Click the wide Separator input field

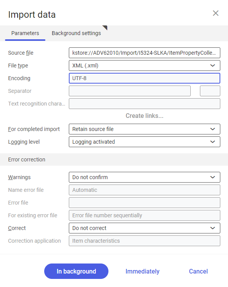[x=130, y=91]
